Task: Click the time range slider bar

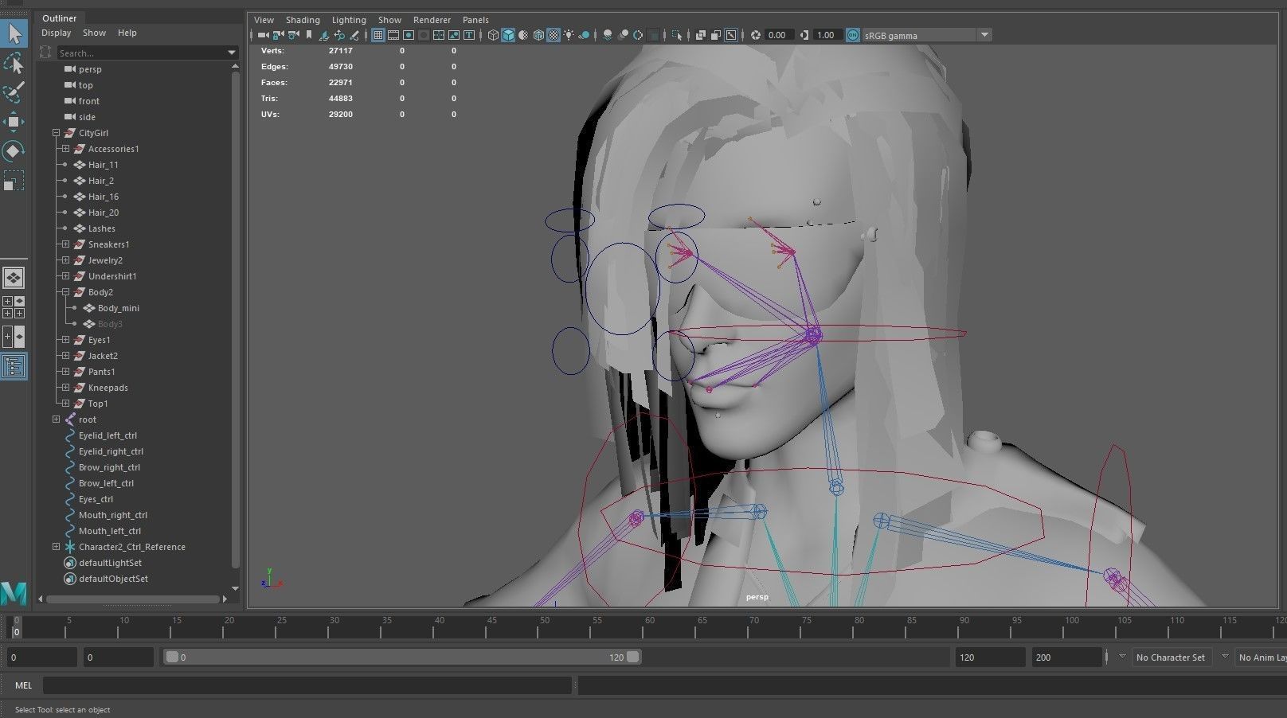Action: point(402,658)
